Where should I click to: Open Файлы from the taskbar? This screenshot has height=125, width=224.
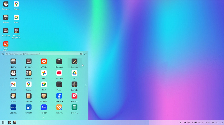tap(15, 122)
